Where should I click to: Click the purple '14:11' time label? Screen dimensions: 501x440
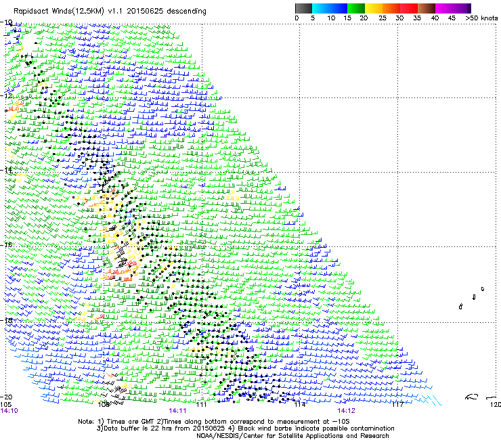click(177, 411)
